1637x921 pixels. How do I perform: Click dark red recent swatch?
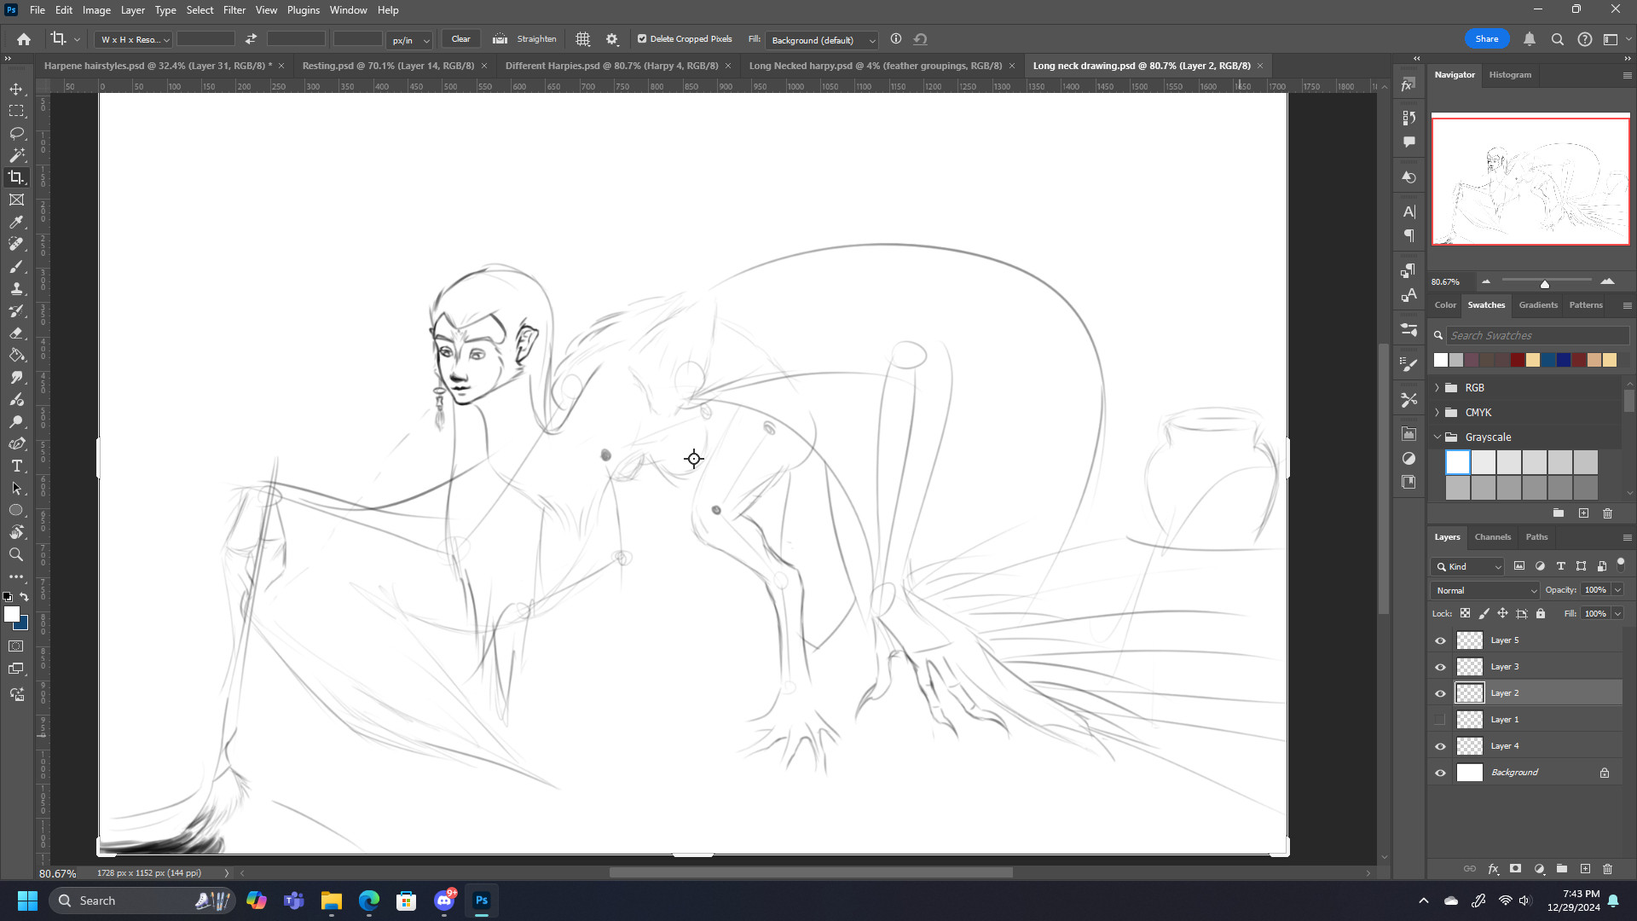[1518, 360]
